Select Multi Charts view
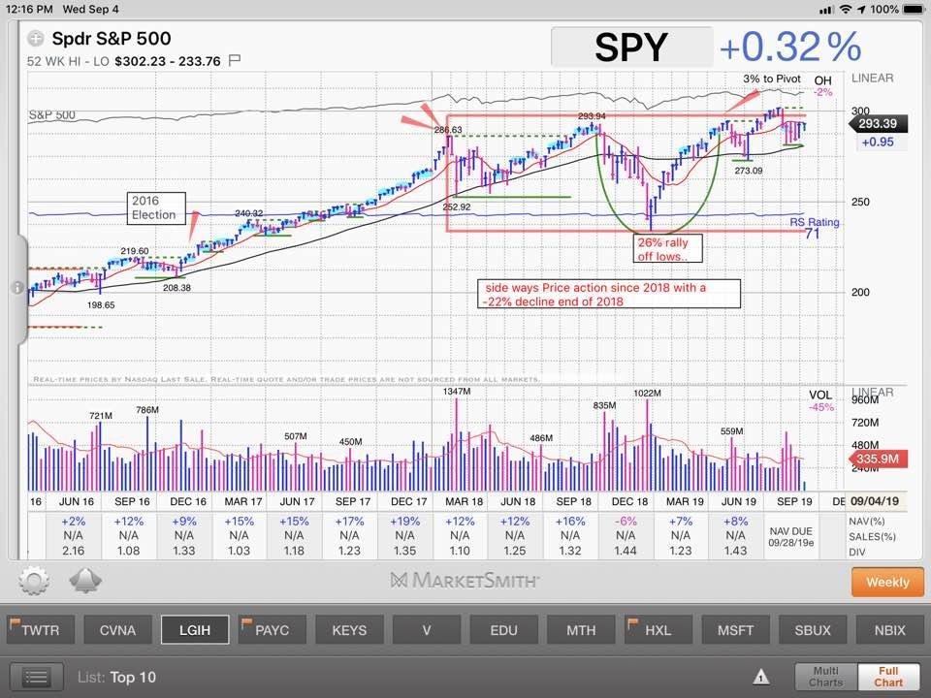This screenshot has width=931, height=698. 826,677
